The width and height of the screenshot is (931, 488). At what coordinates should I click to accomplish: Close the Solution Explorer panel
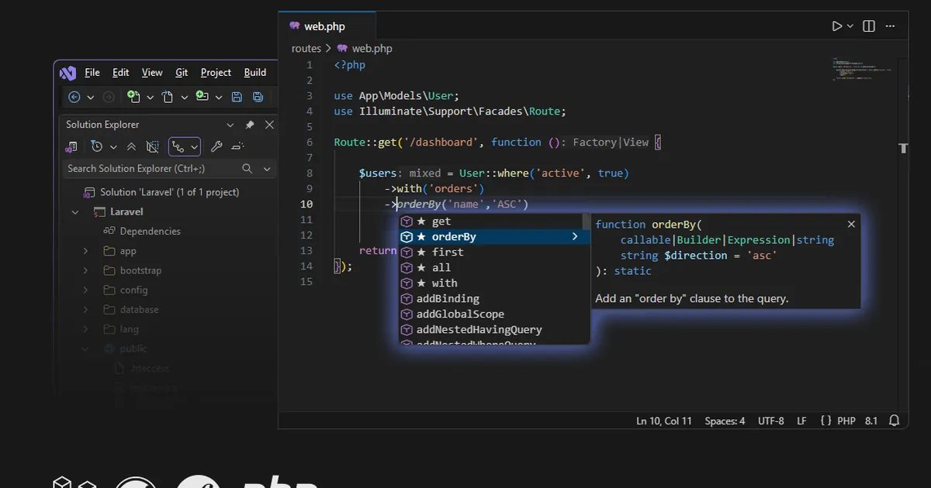tap(269, 125)
